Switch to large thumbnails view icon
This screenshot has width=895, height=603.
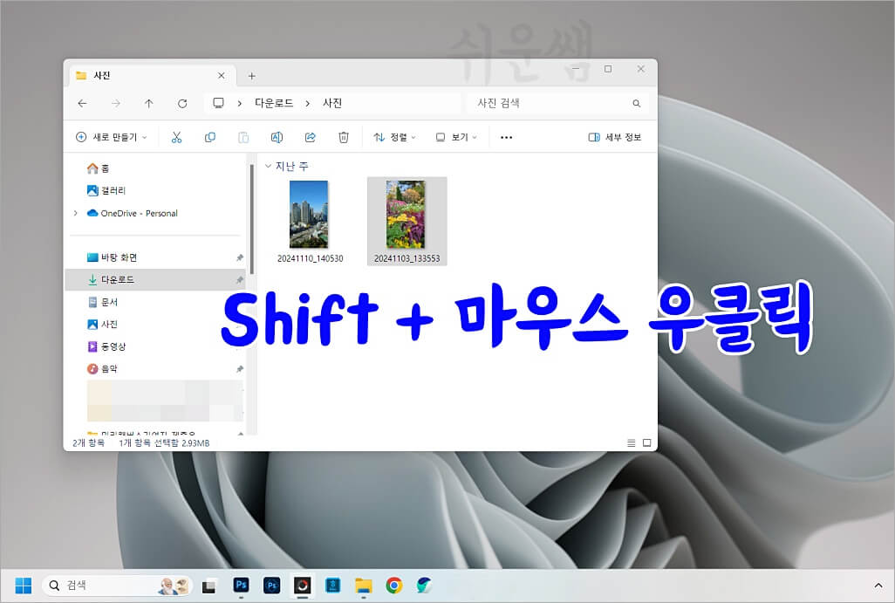(x=646, y=443)
